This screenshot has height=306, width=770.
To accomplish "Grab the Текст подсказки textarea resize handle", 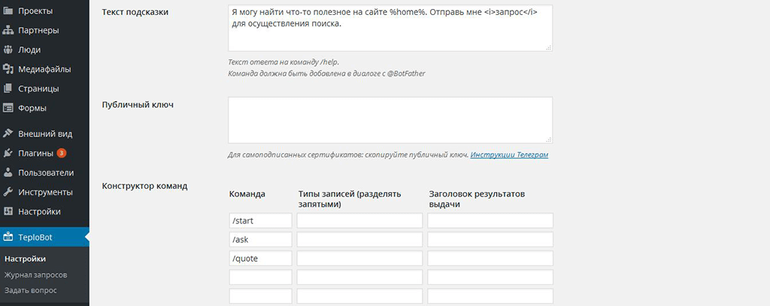I will (548, 47).
